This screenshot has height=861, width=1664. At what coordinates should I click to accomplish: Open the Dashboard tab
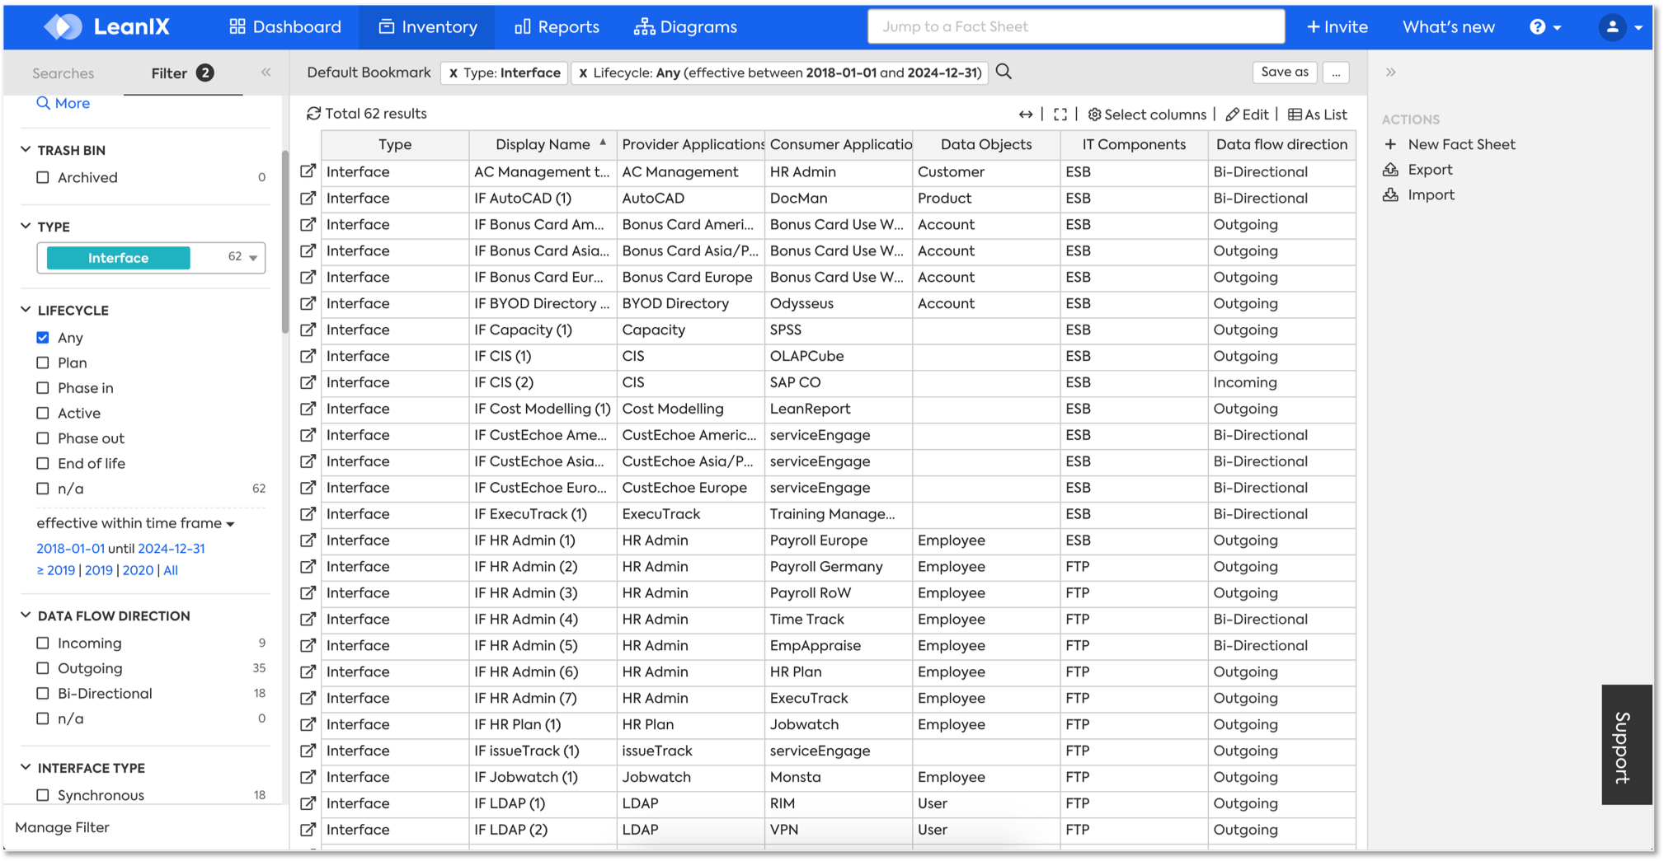click(285, 27)
